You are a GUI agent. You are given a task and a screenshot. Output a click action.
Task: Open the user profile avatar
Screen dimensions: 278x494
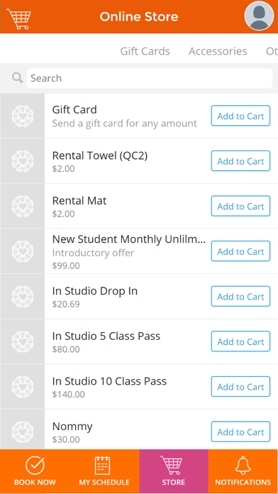click(259, 16)
